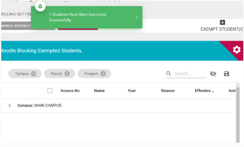Click the save floppy disk icon
The image size is (244, 147).
pyautogui.click(x=226, y=73)
